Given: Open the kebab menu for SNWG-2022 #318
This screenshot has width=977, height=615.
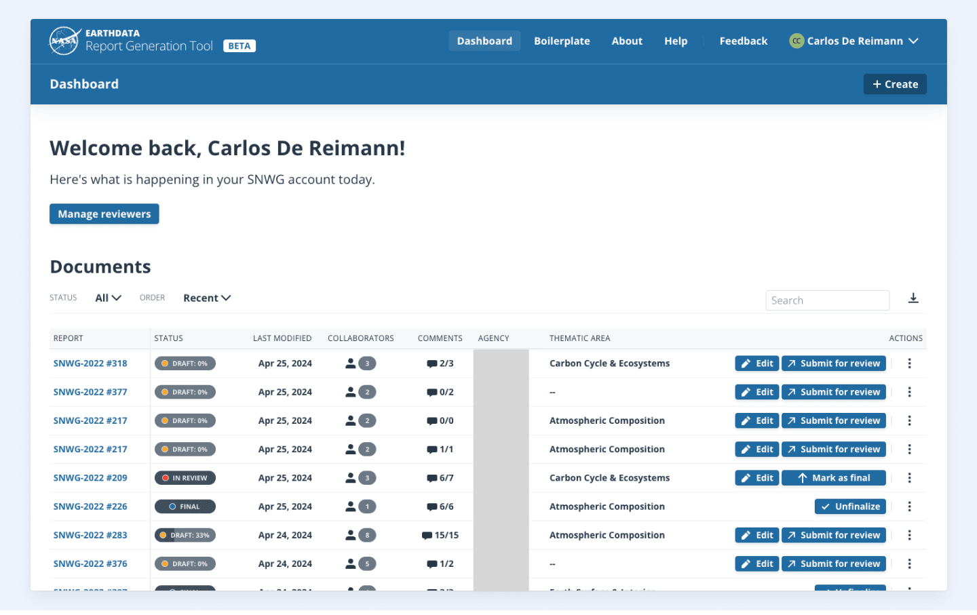Looking at the screenshot, I should coord(909,363).
